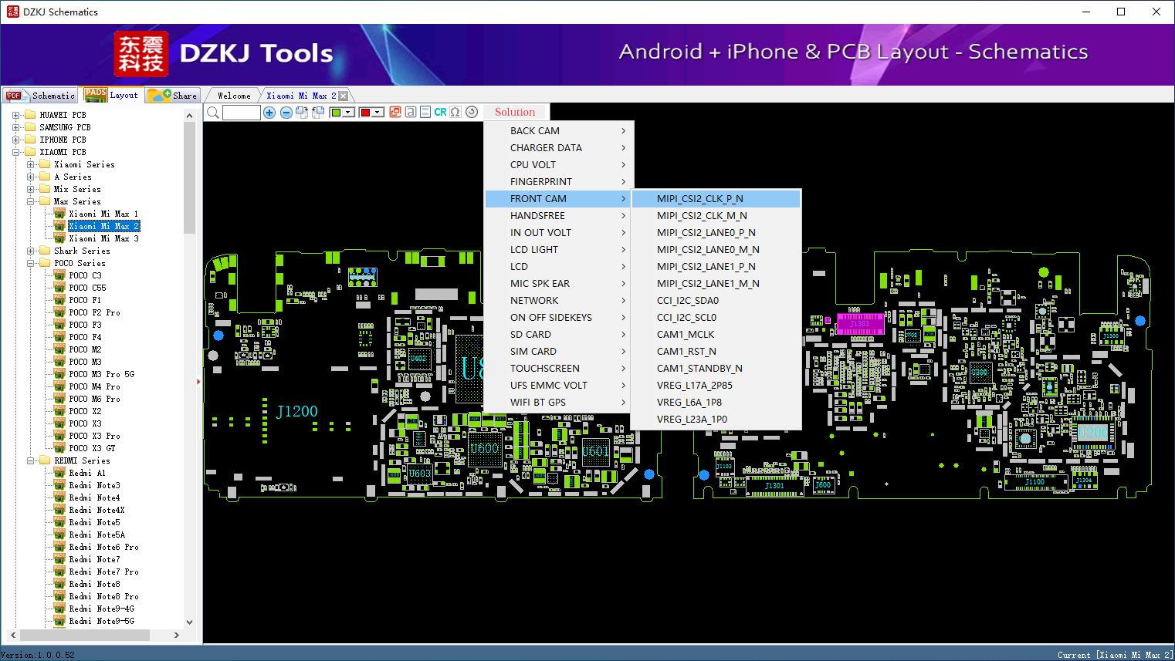Select POCO F2 Pro in tree
Screen dimensions: 1175x661
tap(94, 312)
